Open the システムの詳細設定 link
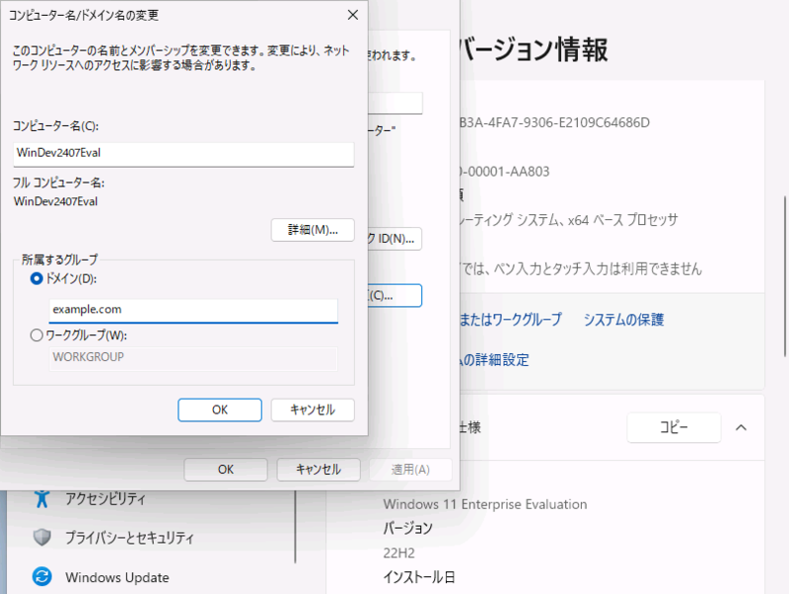The width and height of the screenshot is (789, 594). pyautogui.click(x=493, y=360)
